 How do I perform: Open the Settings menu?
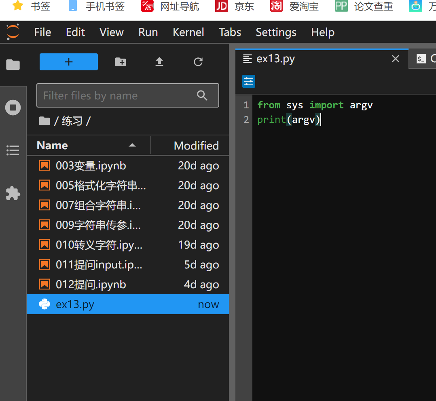coord(276,32)
